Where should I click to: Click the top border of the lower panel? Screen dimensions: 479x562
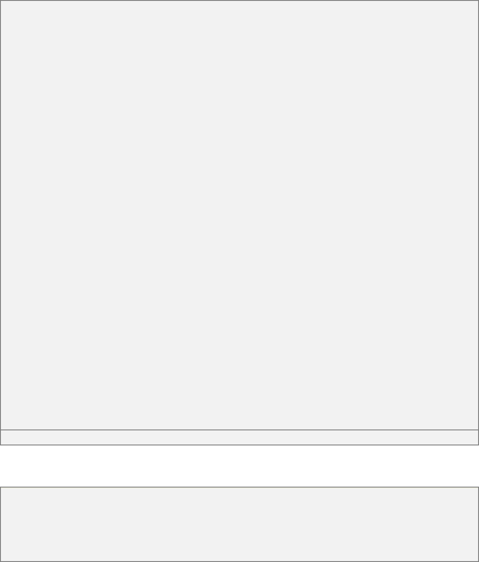239,488
